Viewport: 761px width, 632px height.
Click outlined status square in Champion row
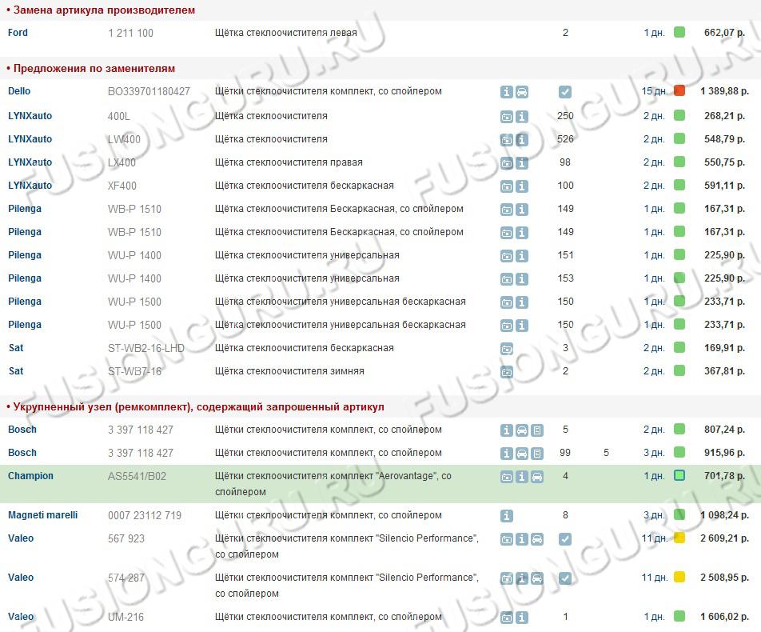tap(679, 475)
